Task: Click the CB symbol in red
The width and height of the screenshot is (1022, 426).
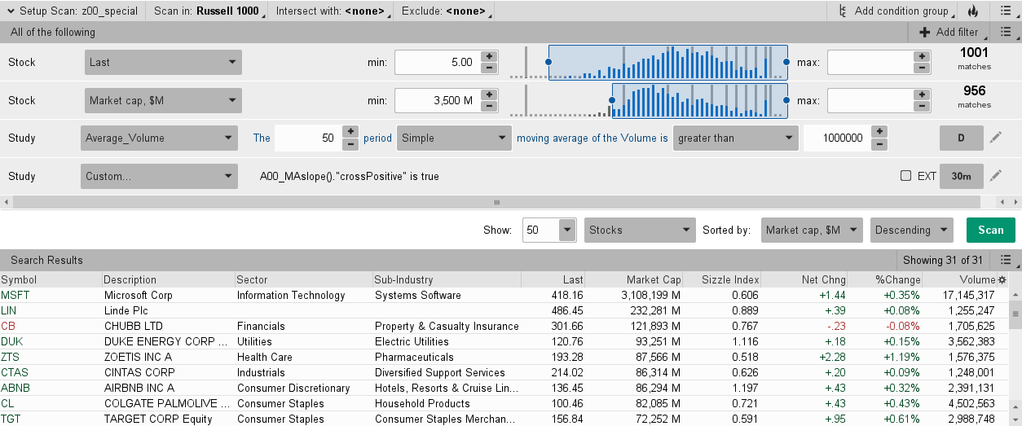Action: pyautogui.click(x=8, y=327)
